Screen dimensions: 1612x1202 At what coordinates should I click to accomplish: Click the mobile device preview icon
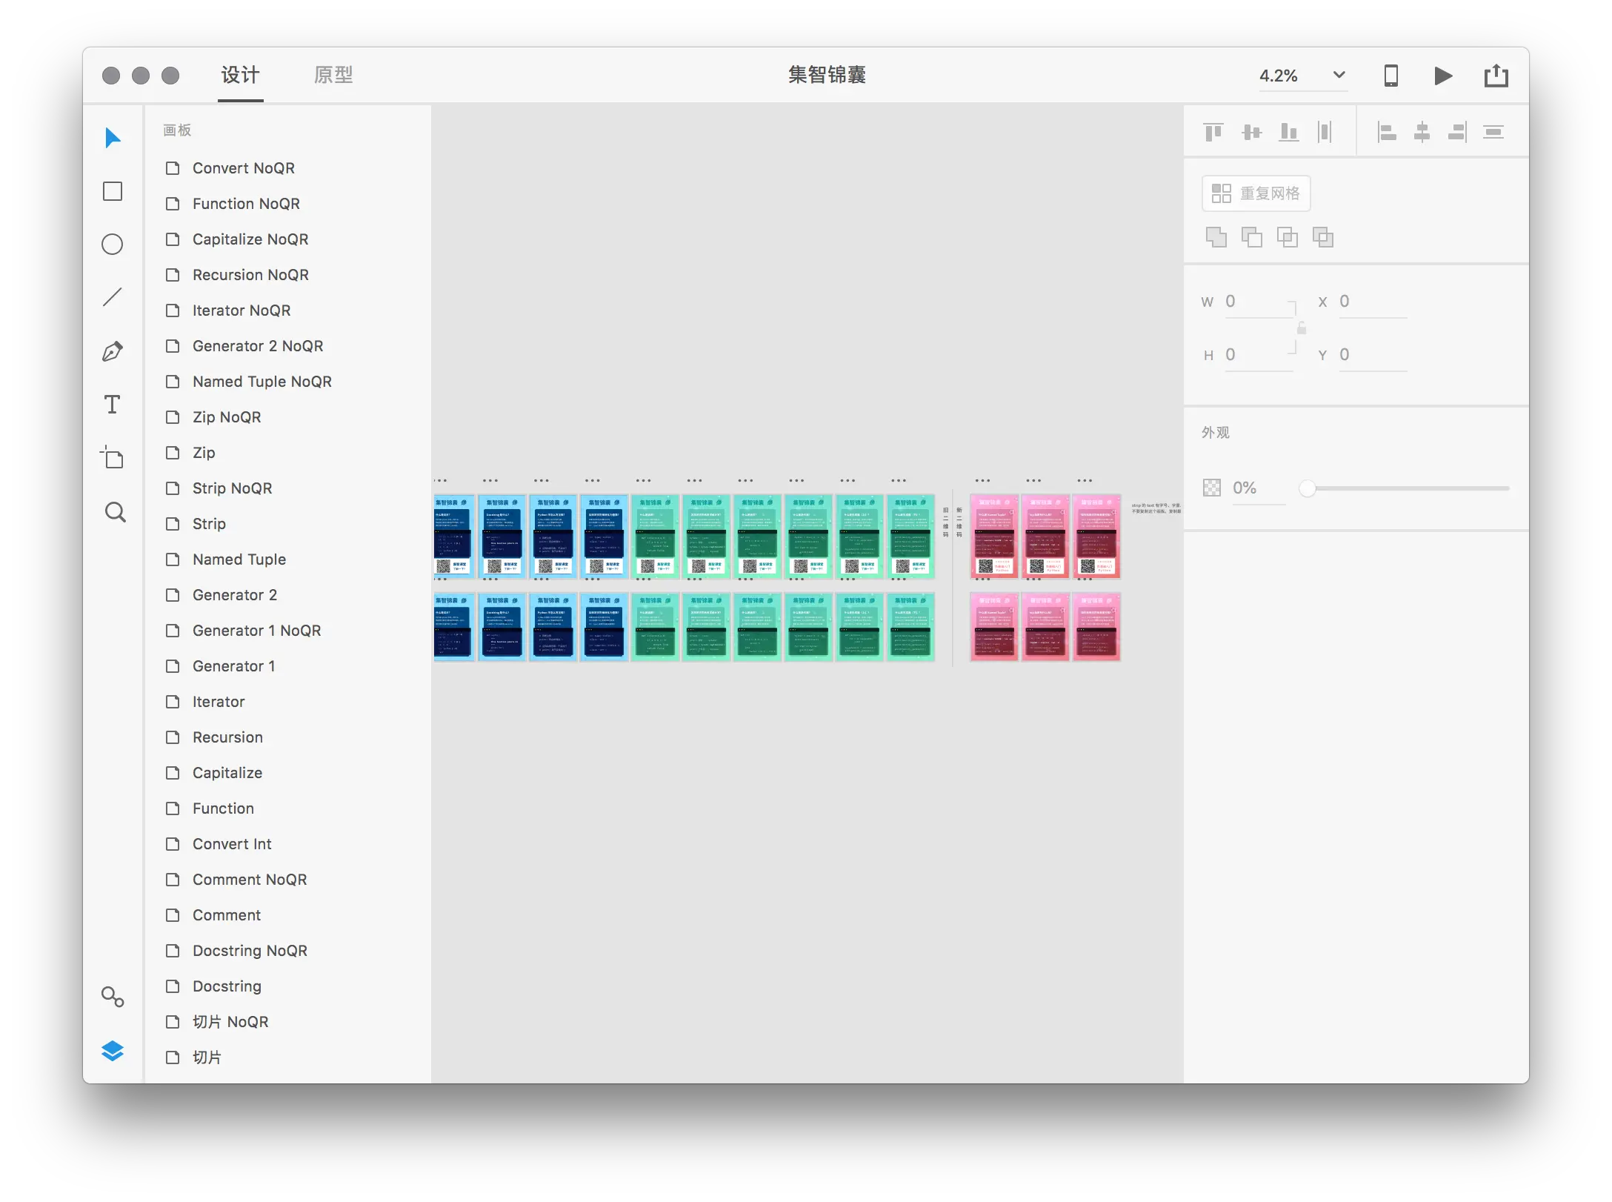[1391, 76]
